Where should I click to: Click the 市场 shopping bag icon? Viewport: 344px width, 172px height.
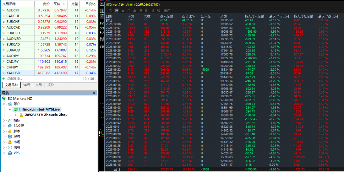coord(10,142)
